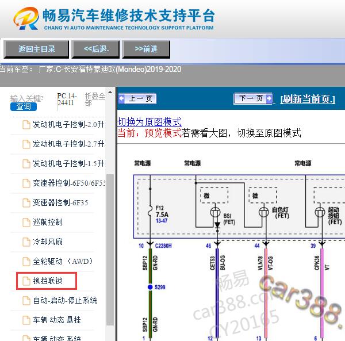Click the 起动按钮 (FET) symbol
This screenshot has height=341, width=345.
coord(320,213)
